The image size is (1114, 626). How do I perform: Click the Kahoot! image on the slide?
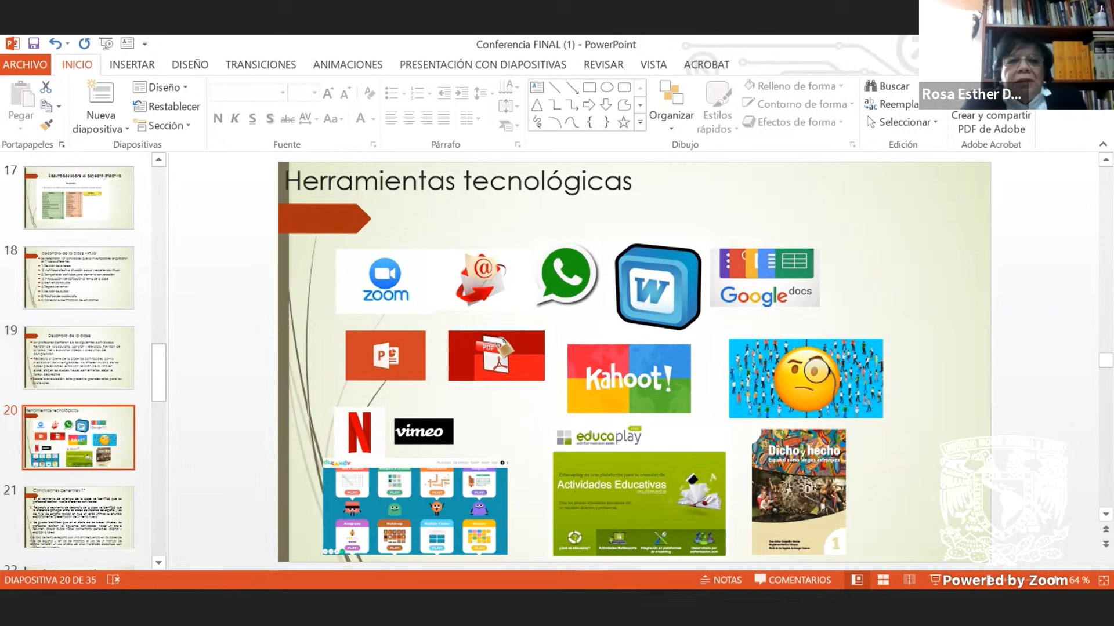[x=629, y=378]
